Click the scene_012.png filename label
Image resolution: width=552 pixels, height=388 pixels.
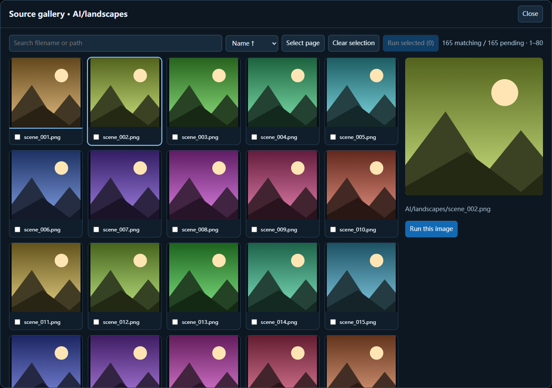(x=121, y=322)
